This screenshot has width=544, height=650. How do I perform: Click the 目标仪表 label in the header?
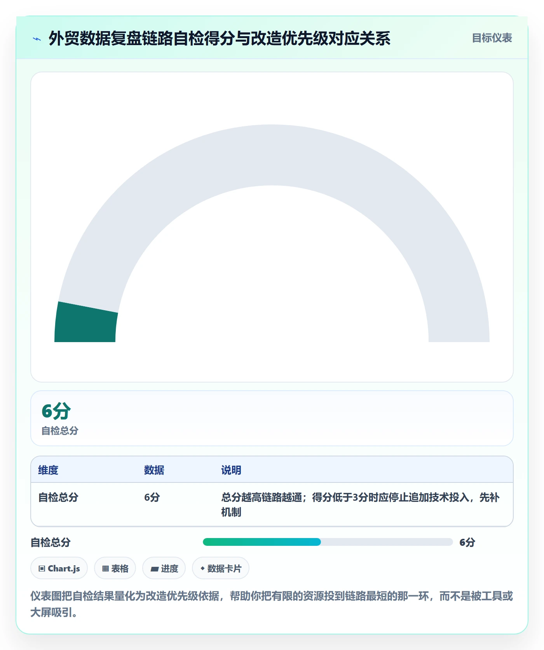coord(492,38)
